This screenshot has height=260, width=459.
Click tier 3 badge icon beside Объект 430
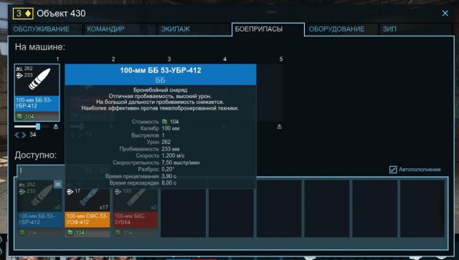click(x=23, y=14)
